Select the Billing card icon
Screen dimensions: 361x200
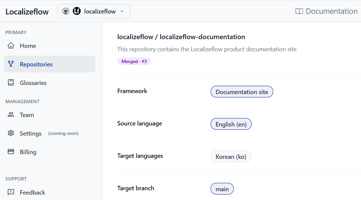pos(11,152)
